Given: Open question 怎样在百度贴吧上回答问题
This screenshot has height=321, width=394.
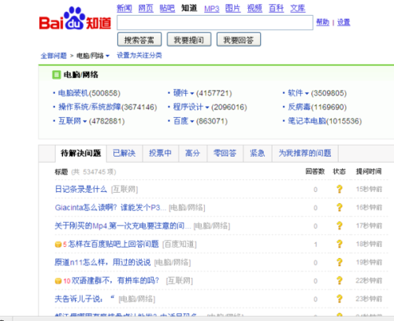Looking at the screenshot, I should pos(113,244).
